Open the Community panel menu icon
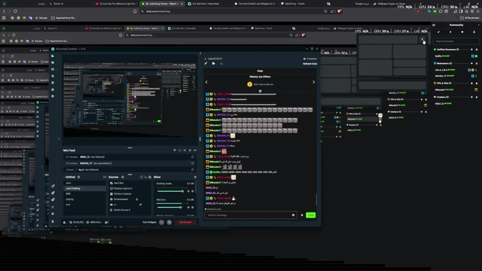Image resolution: width=482 pixels, height=271 pixels. [x=433, y=25]
